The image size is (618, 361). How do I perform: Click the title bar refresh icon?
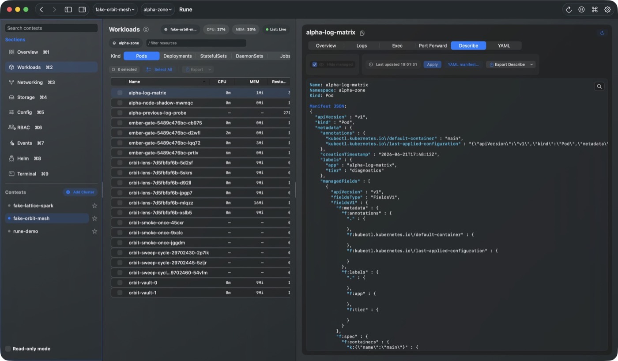[x=569, y=9]
